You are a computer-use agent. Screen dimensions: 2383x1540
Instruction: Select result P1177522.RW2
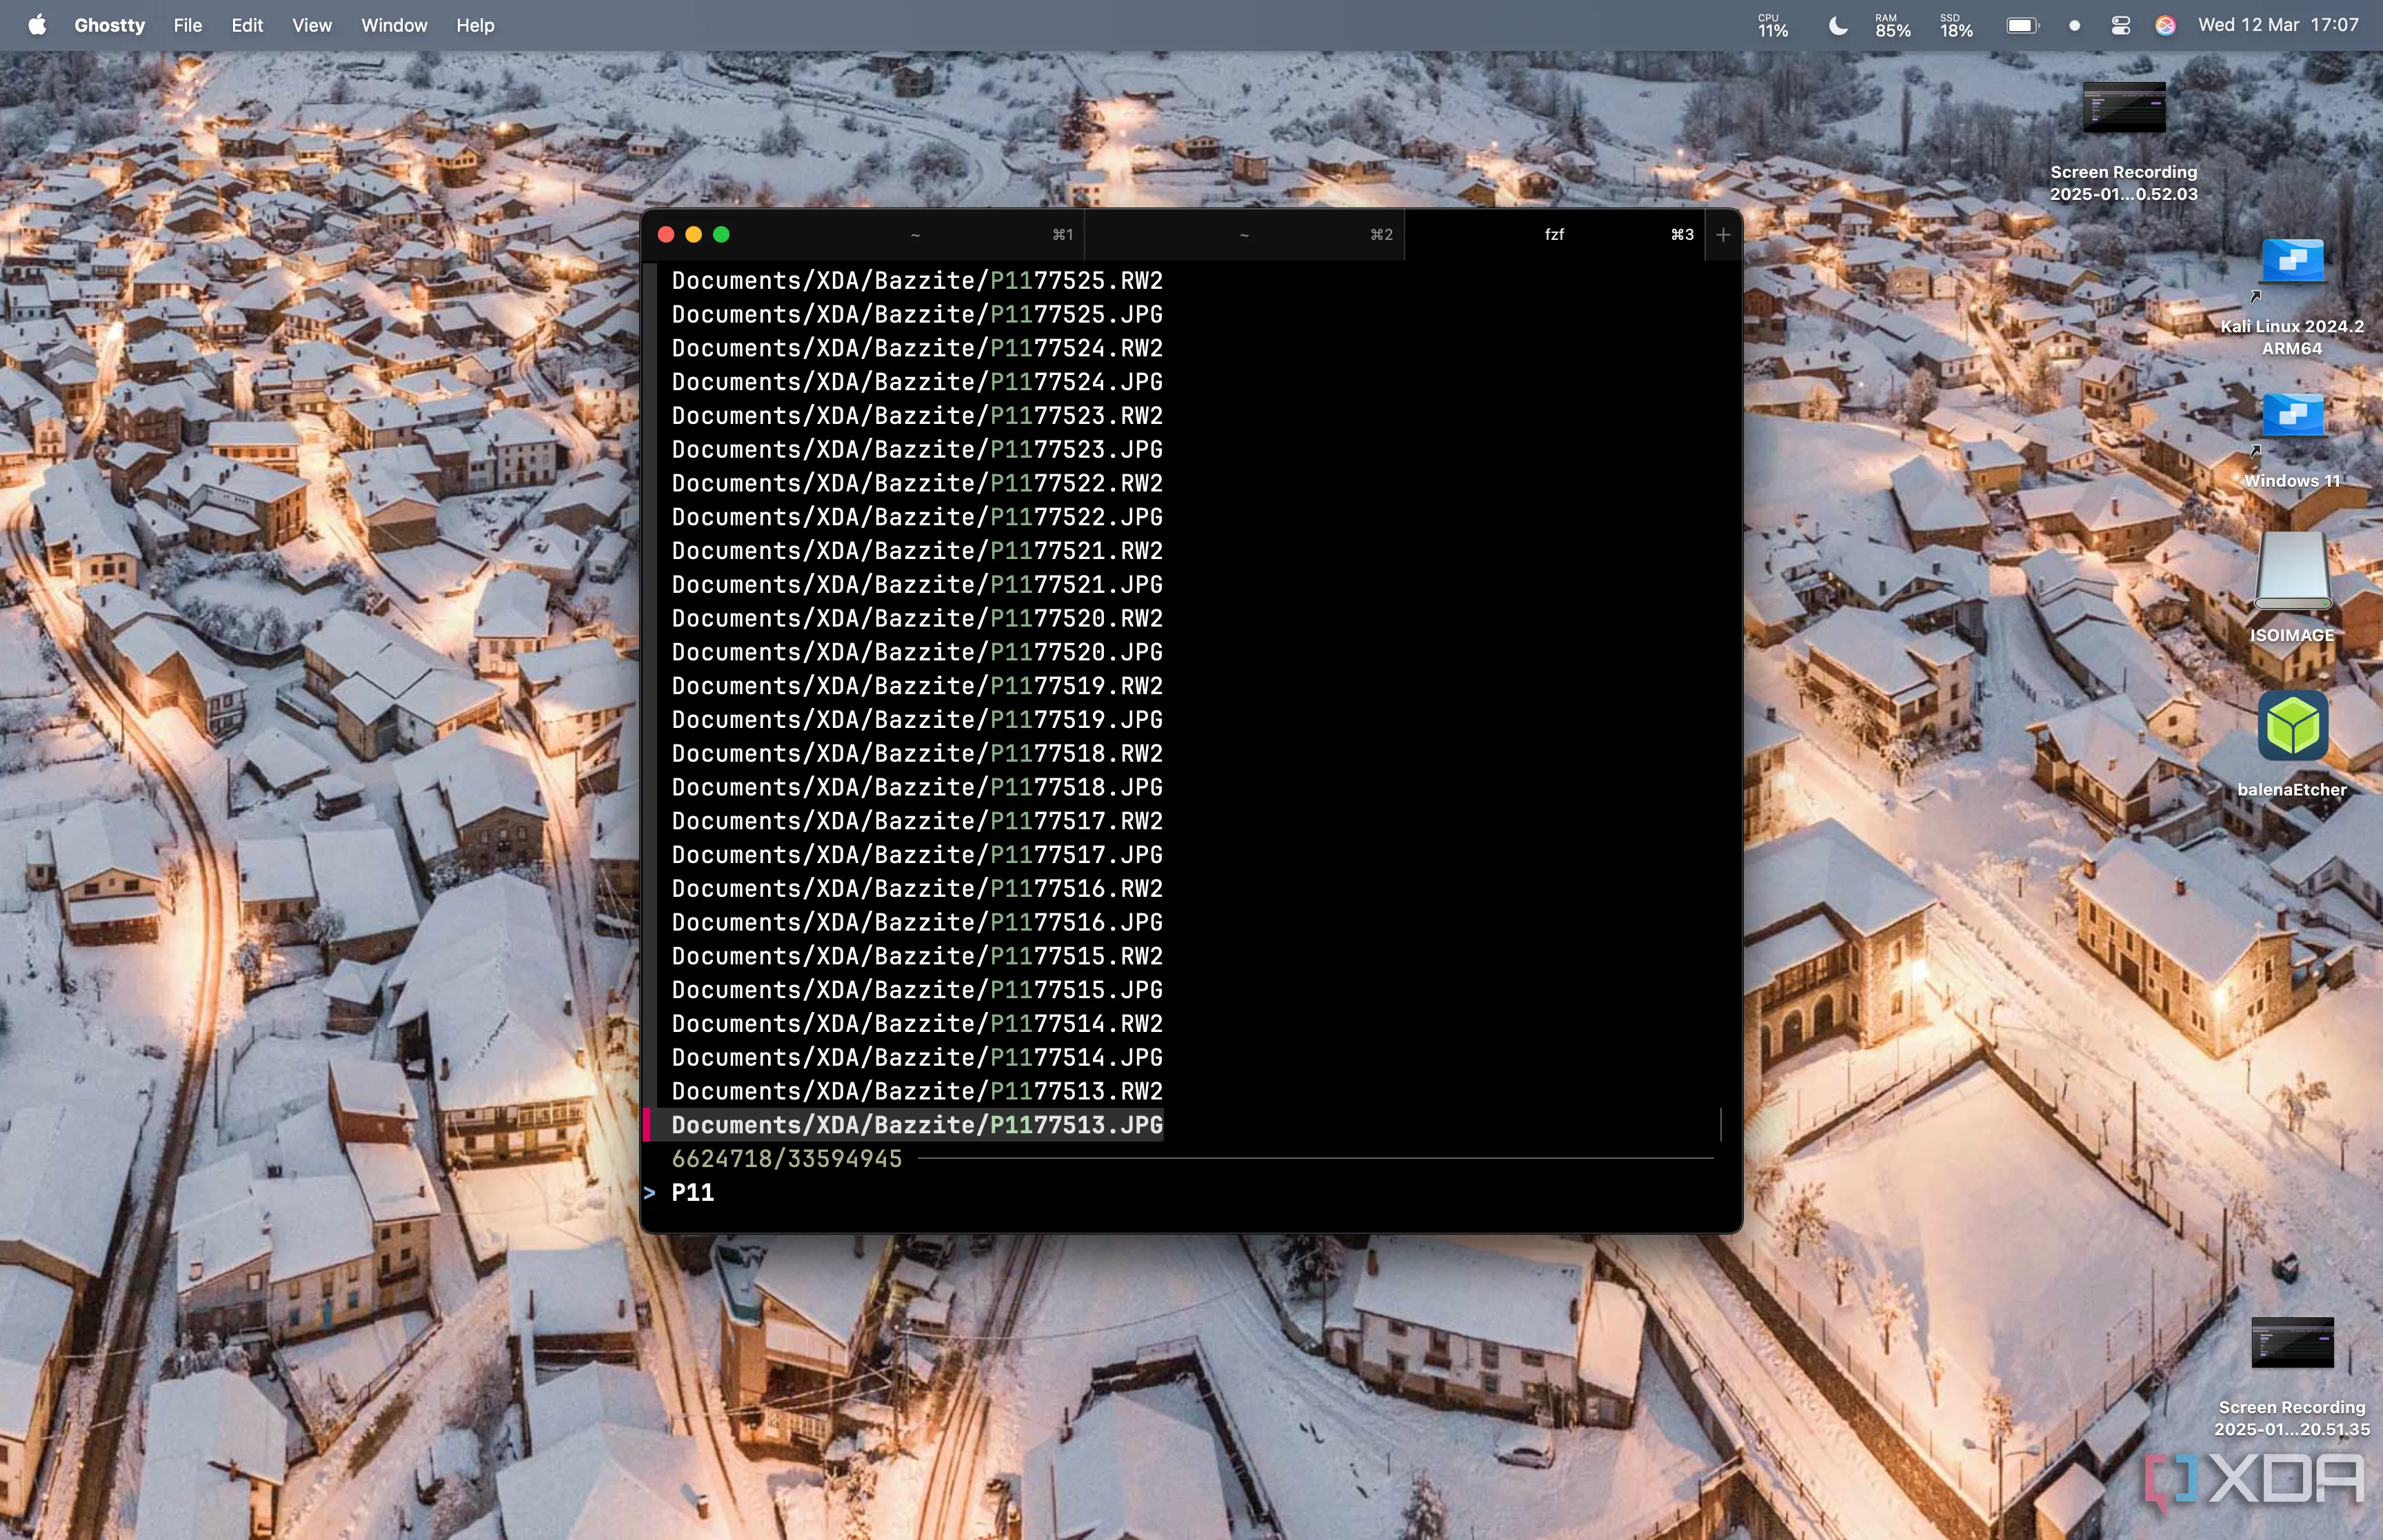pos(917,483)
